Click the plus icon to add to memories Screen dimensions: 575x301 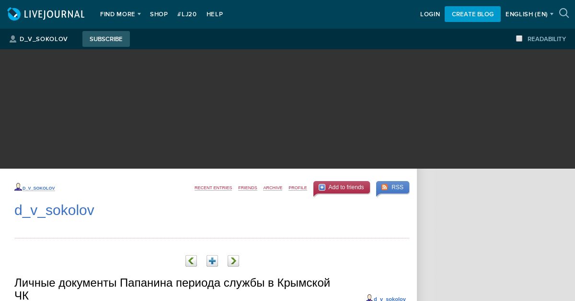pyautogui.click(x=212, y=261)
